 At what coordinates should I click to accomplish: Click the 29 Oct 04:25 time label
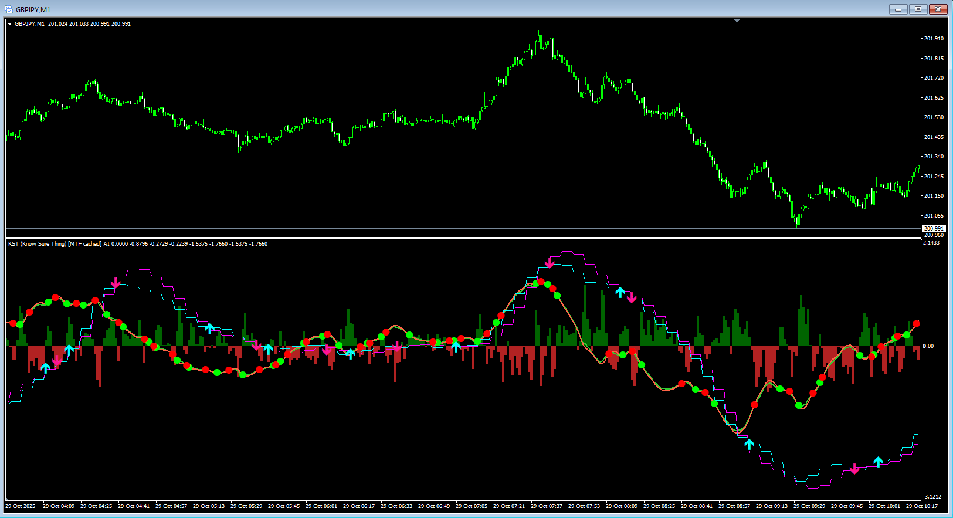pos(96,506)
